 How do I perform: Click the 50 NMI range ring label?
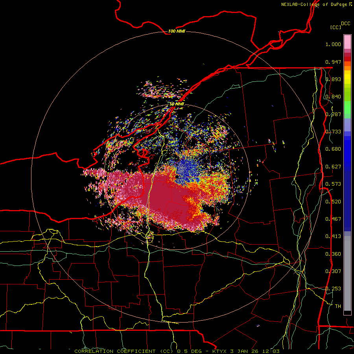click(177, 104)
